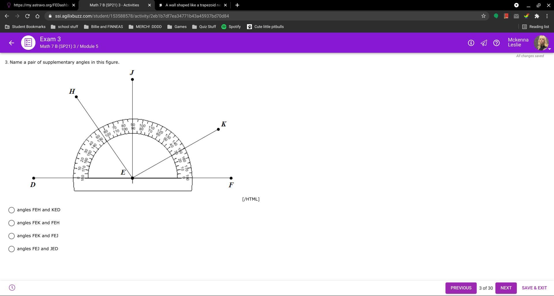This screenshot has height=296, width=554.
Task: Click the browser forward arrow
Action: [x=17, y=16]
